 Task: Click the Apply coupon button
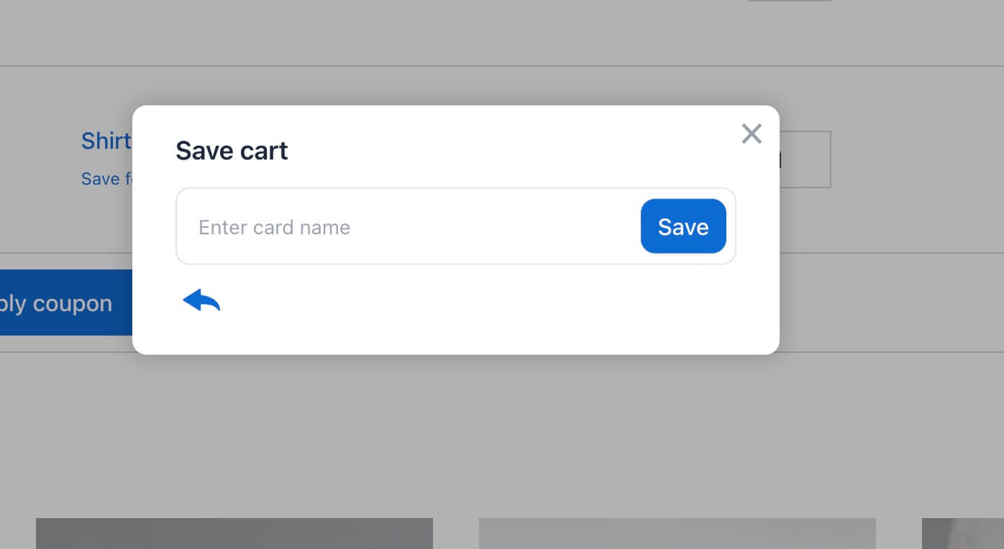pos(56,303)
